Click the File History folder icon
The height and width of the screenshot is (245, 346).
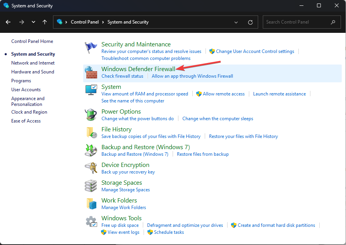tap(92, 133)
